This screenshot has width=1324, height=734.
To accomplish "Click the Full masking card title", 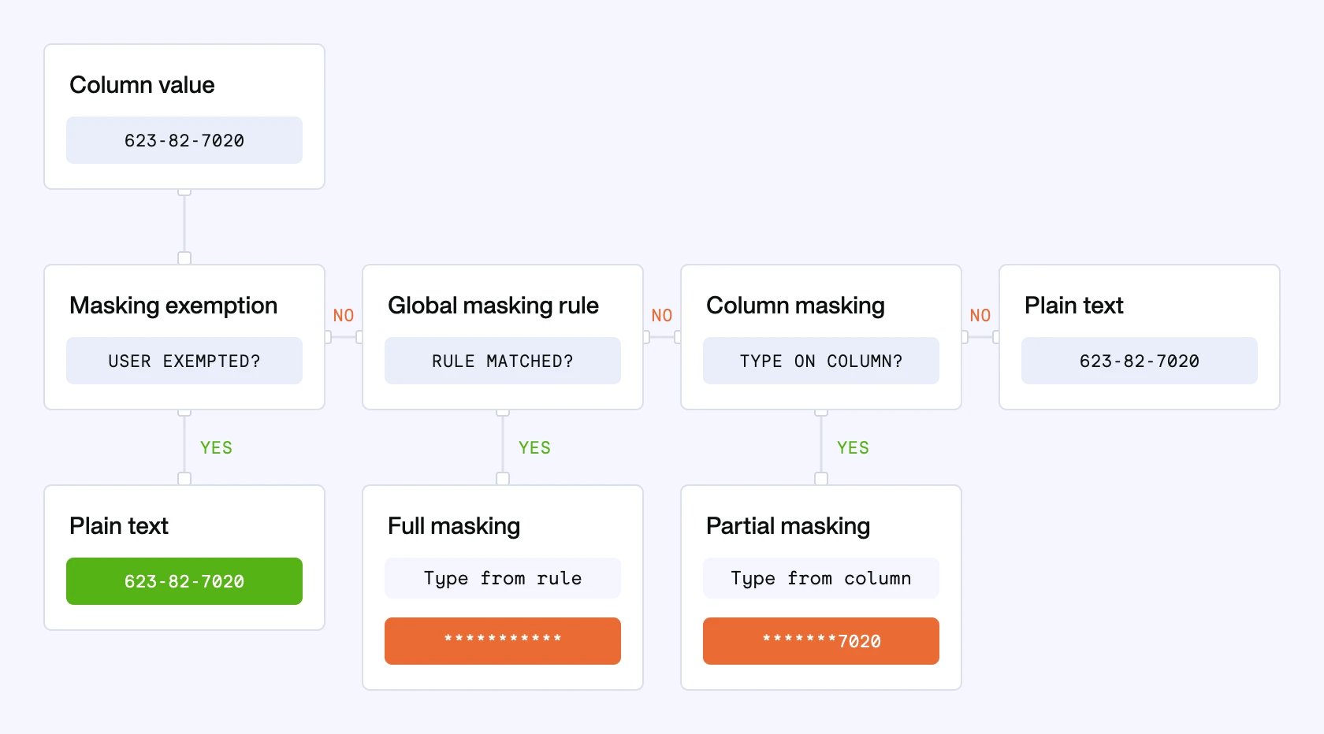I will point(454,526).
